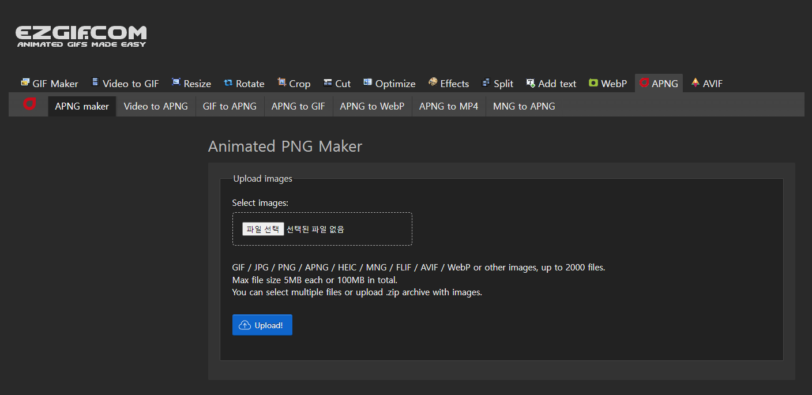Switch to Video to APNG tab

(x=156, y=106)
